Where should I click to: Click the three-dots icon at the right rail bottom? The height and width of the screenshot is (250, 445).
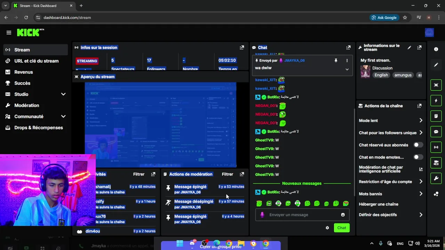436,194
